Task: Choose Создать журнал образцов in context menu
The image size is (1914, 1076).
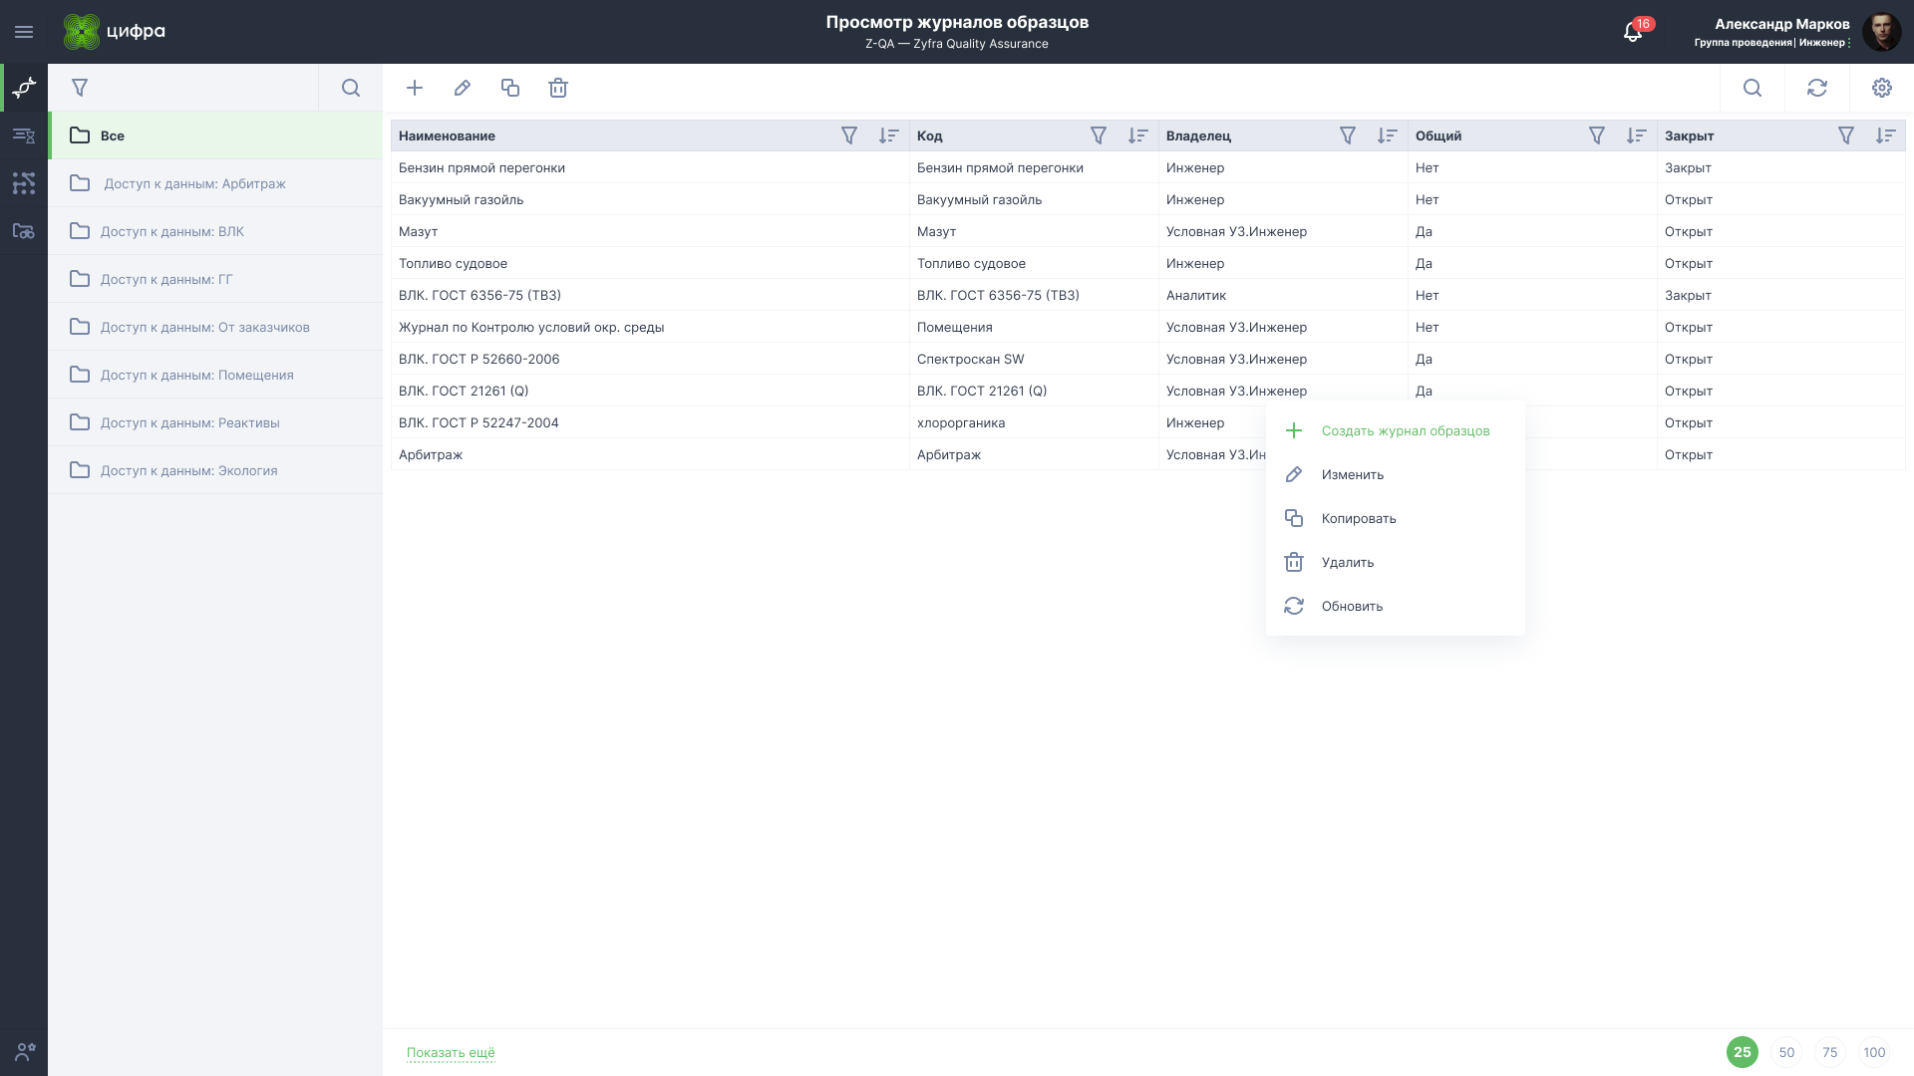Action: pyautogui.click(x=1405, y=431)
